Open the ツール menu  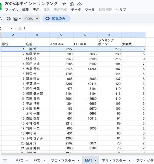pos(90,10)
